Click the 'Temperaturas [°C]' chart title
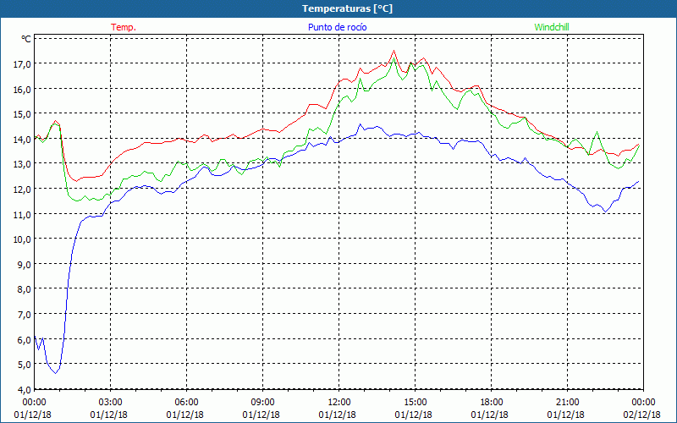This screenshot has height=423, width=677. (x=347, y=8)
